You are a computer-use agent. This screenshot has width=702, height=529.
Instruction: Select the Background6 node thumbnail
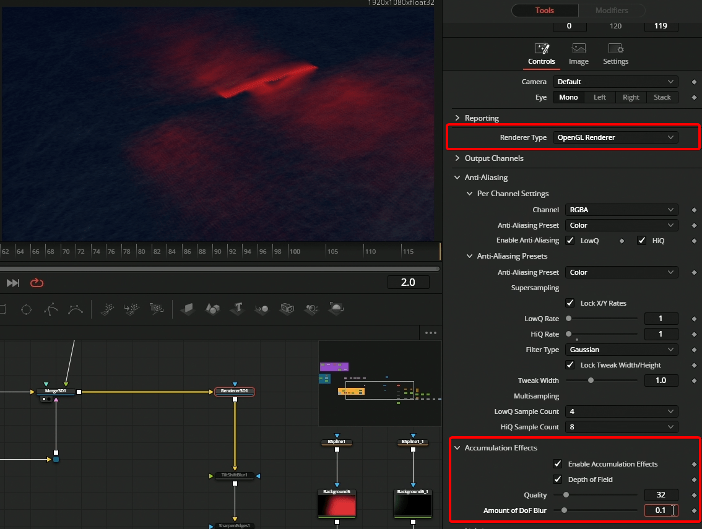tap(337, 505)
